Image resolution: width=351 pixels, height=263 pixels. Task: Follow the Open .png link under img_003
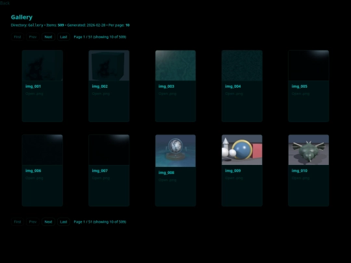pyautogui.click(x=168, y=94)
